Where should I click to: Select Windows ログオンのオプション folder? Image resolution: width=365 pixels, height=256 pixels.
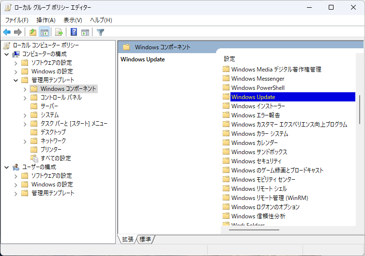tap(265, 207)
